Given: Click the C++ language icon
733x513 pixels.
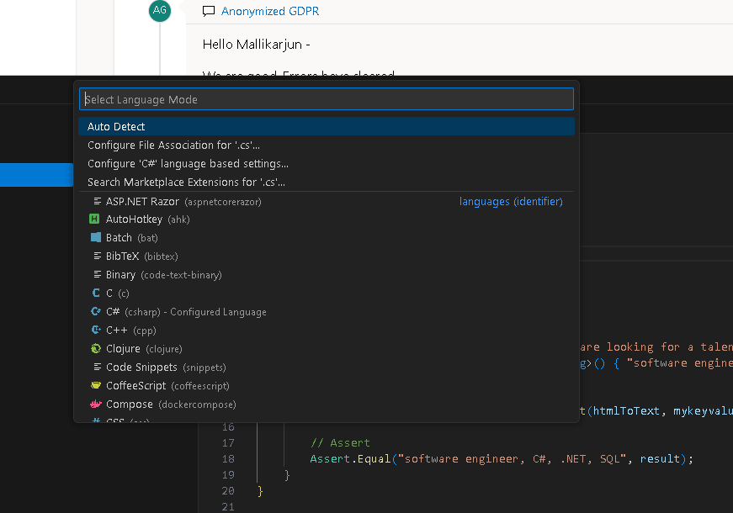Looking at the screenshot, I should (96, 330).
